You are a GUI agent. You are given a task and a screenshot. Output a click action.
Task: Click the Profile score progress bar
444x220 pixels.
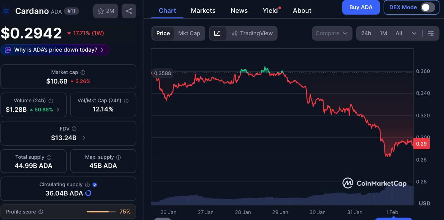coord(101,211)
